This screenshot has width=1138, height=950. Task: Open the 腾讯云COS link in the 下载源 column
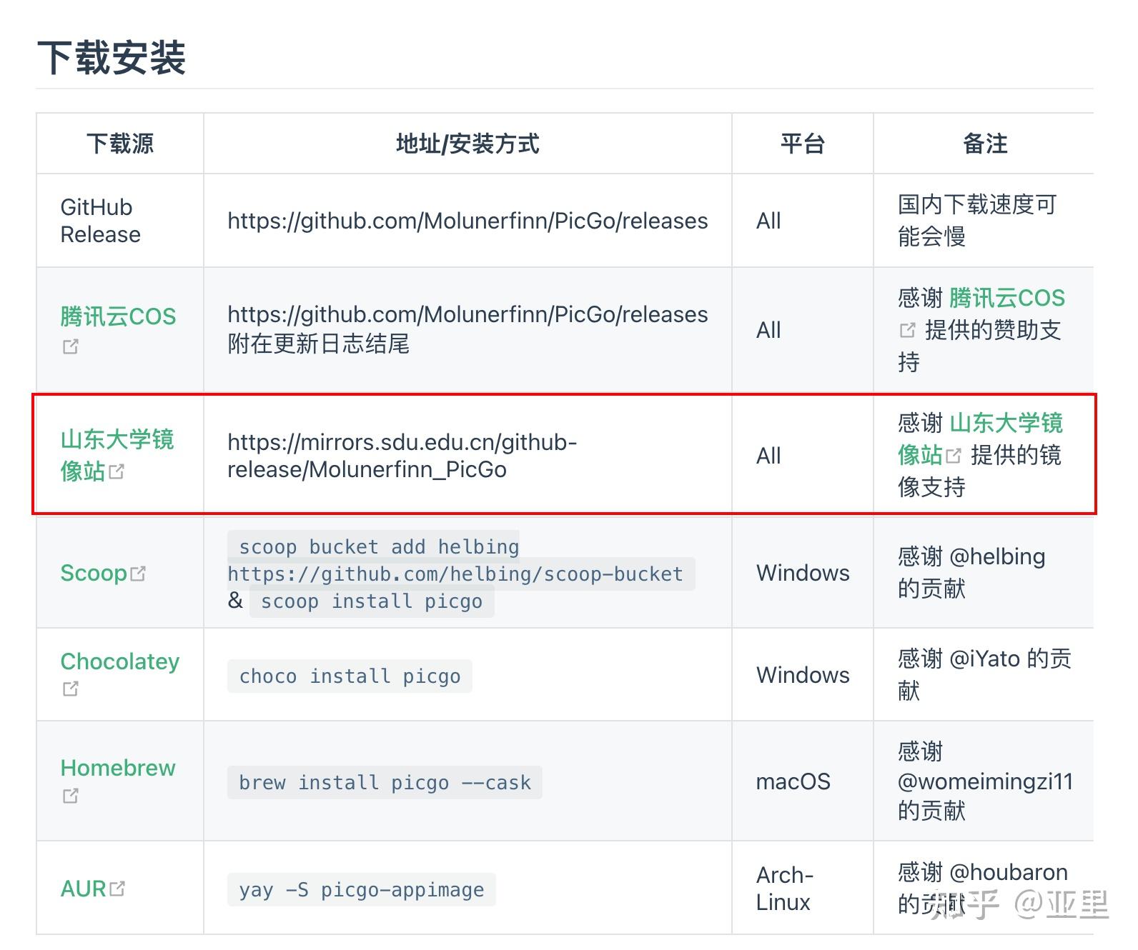pos(118,316)
